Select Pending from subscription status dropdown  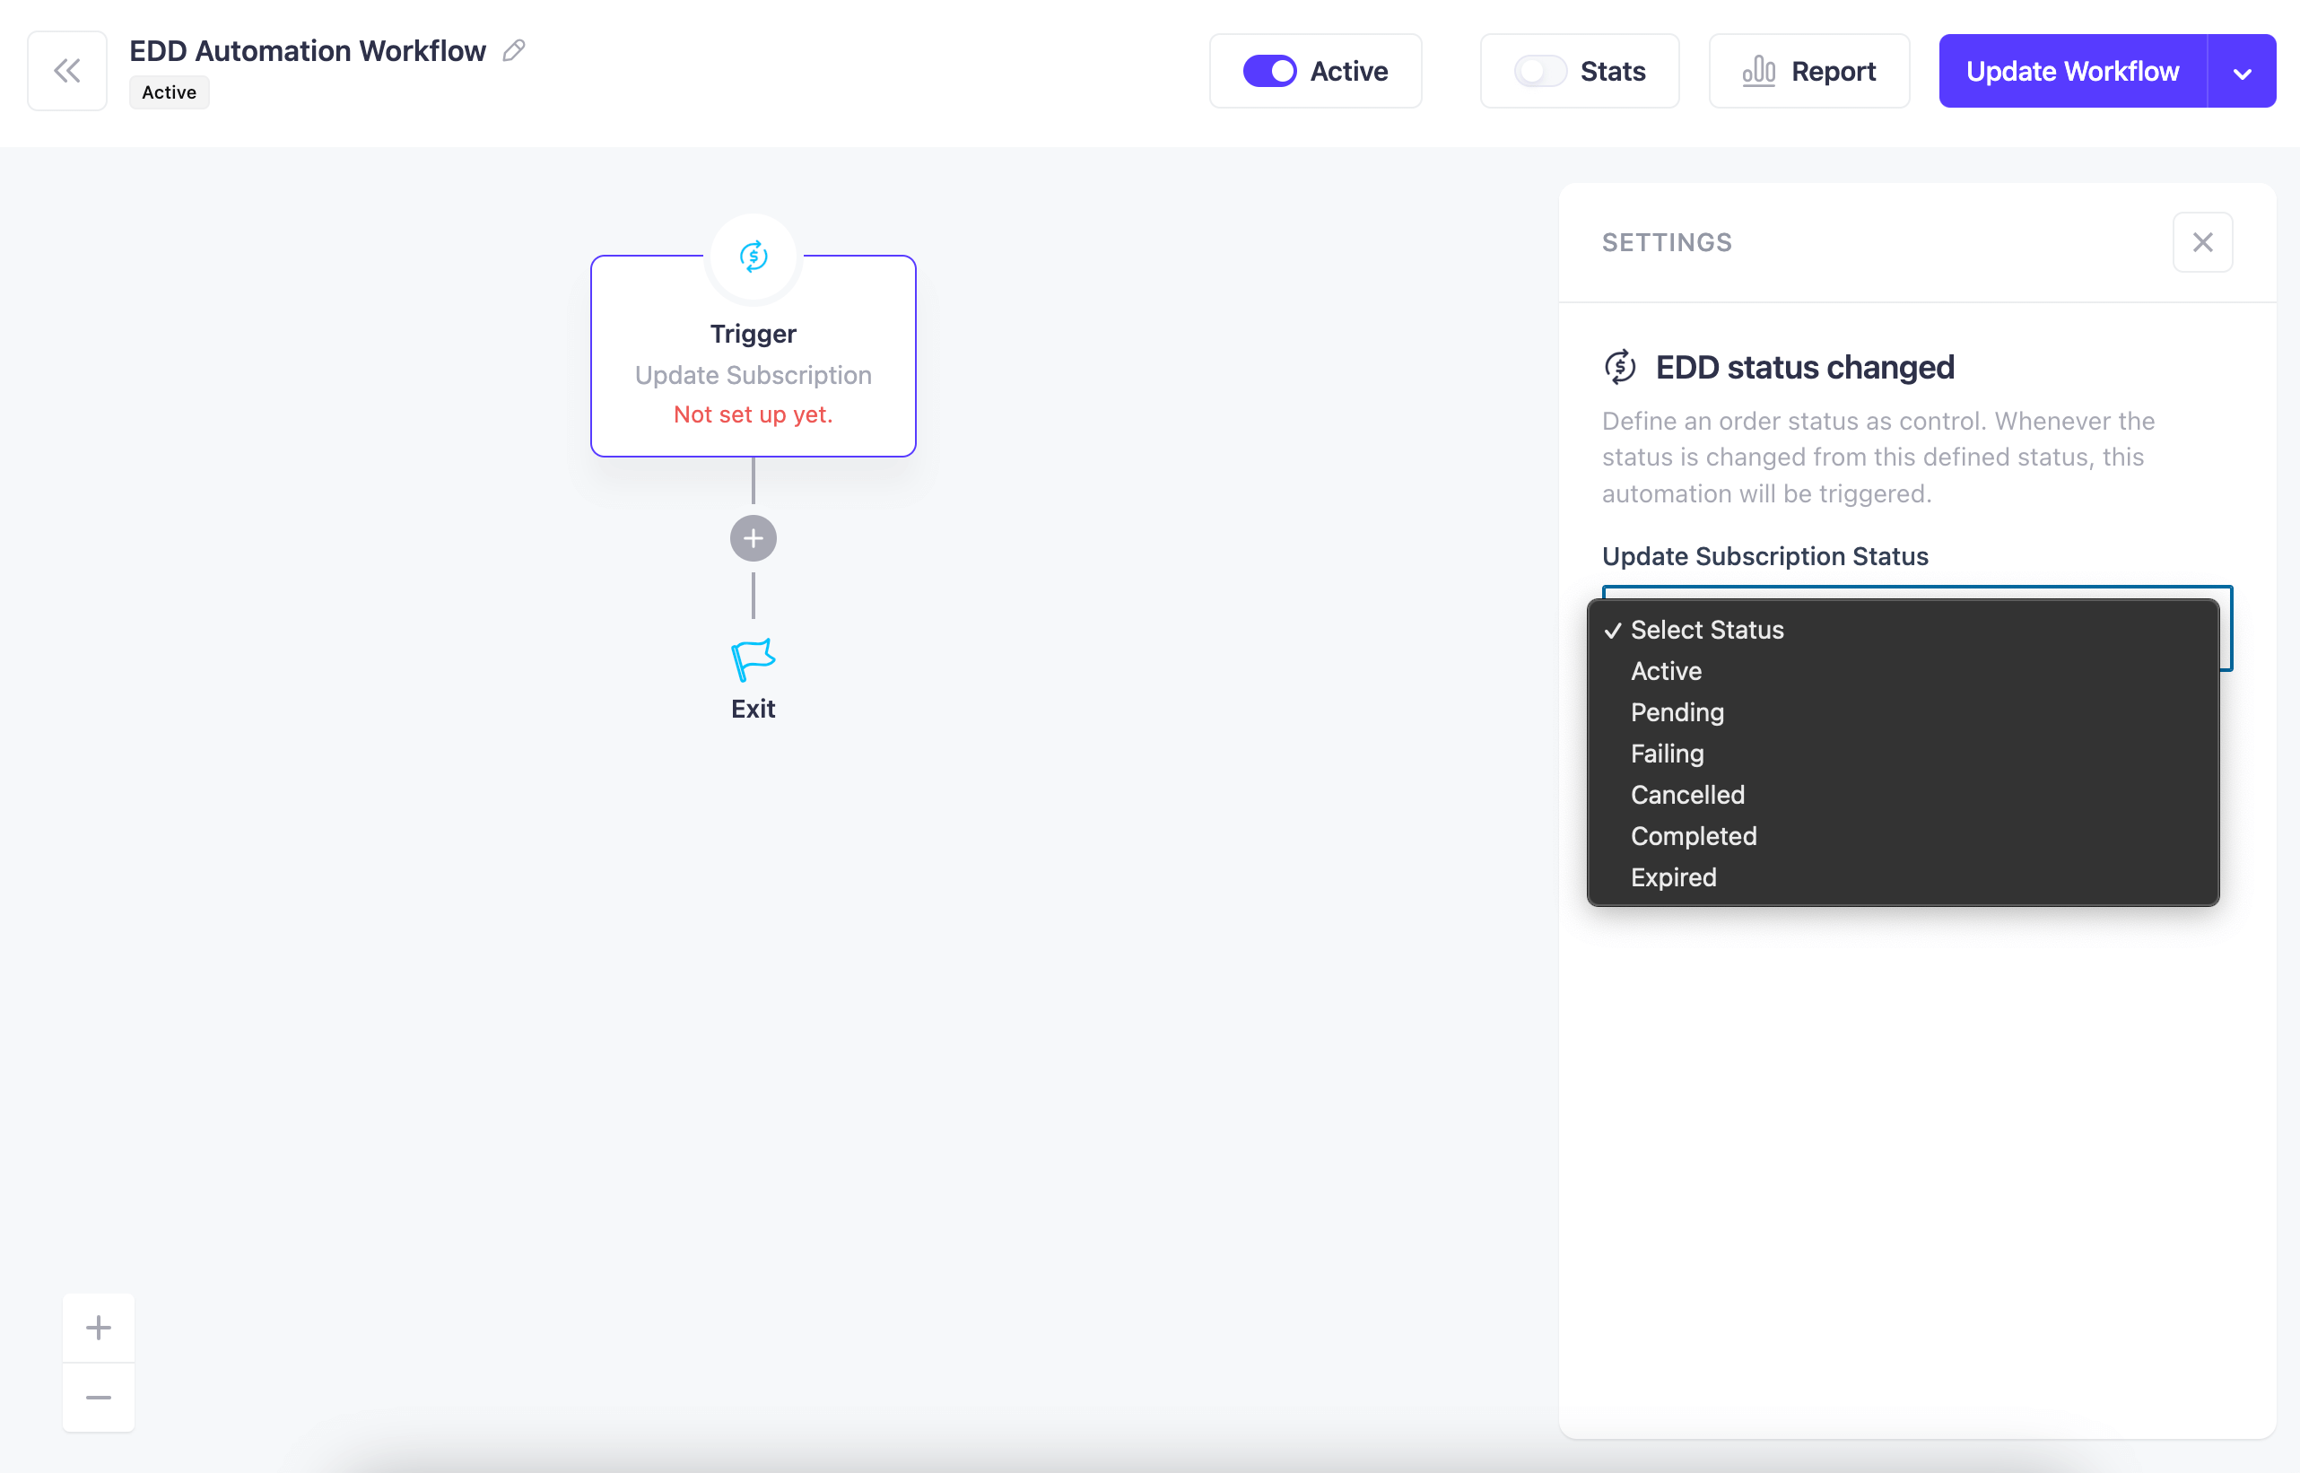pyautogui.click(x=1678, y=712)
